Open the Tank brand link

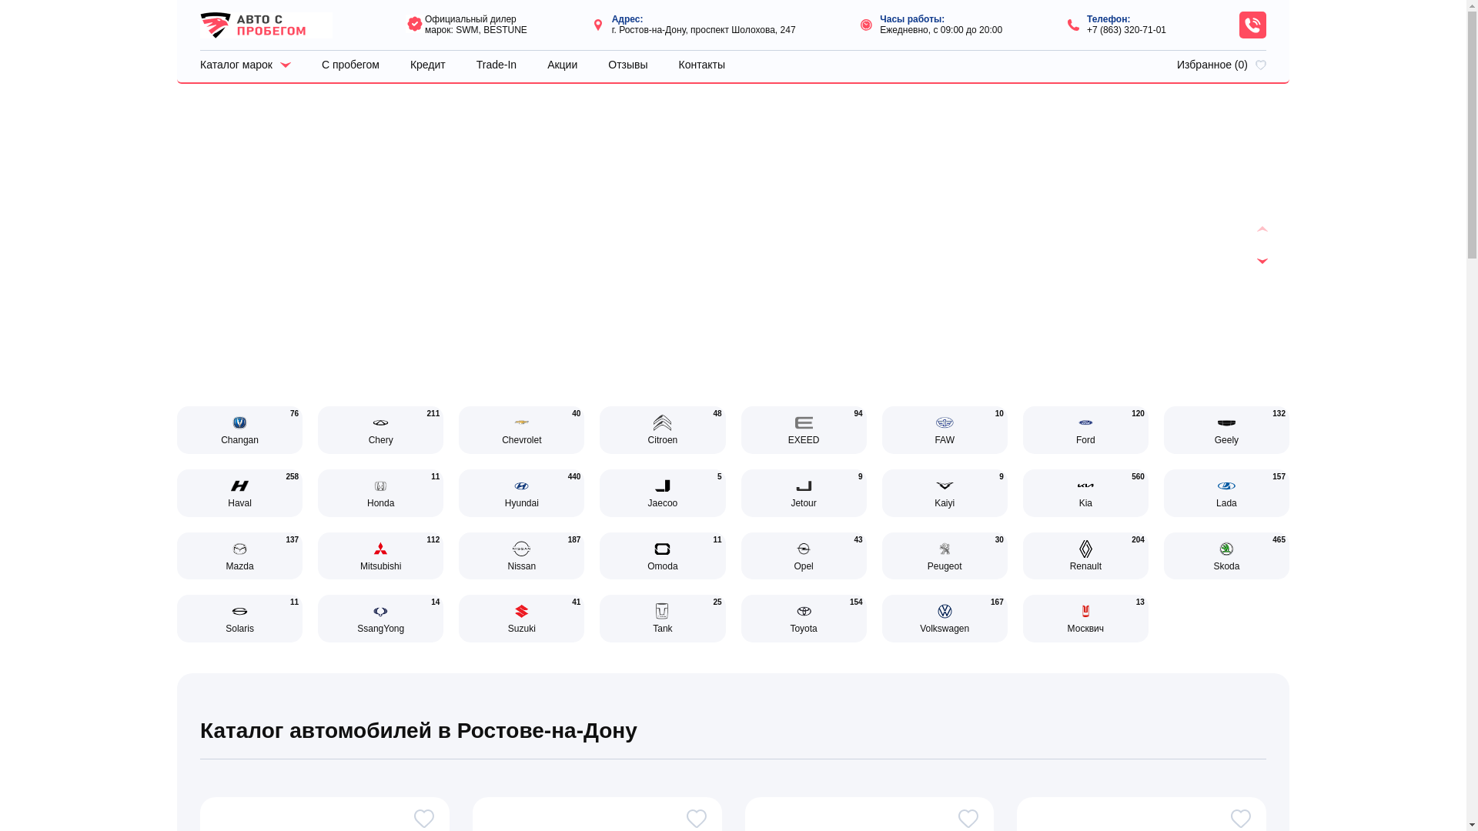[x=662, y=619]
